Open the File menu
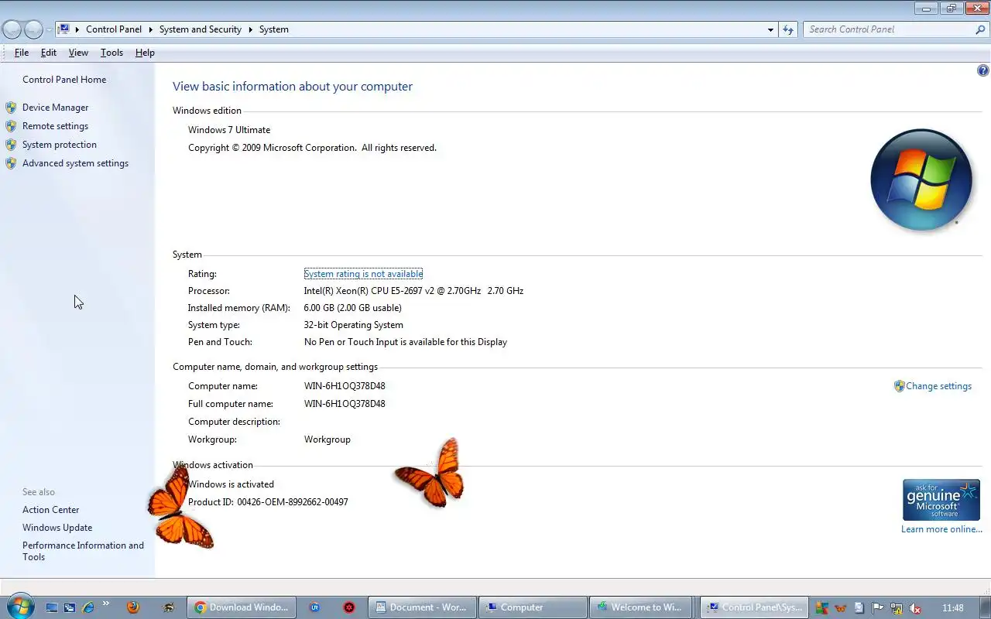The height and width of the screenshot is (619, 991). click(x=22, y=53)
